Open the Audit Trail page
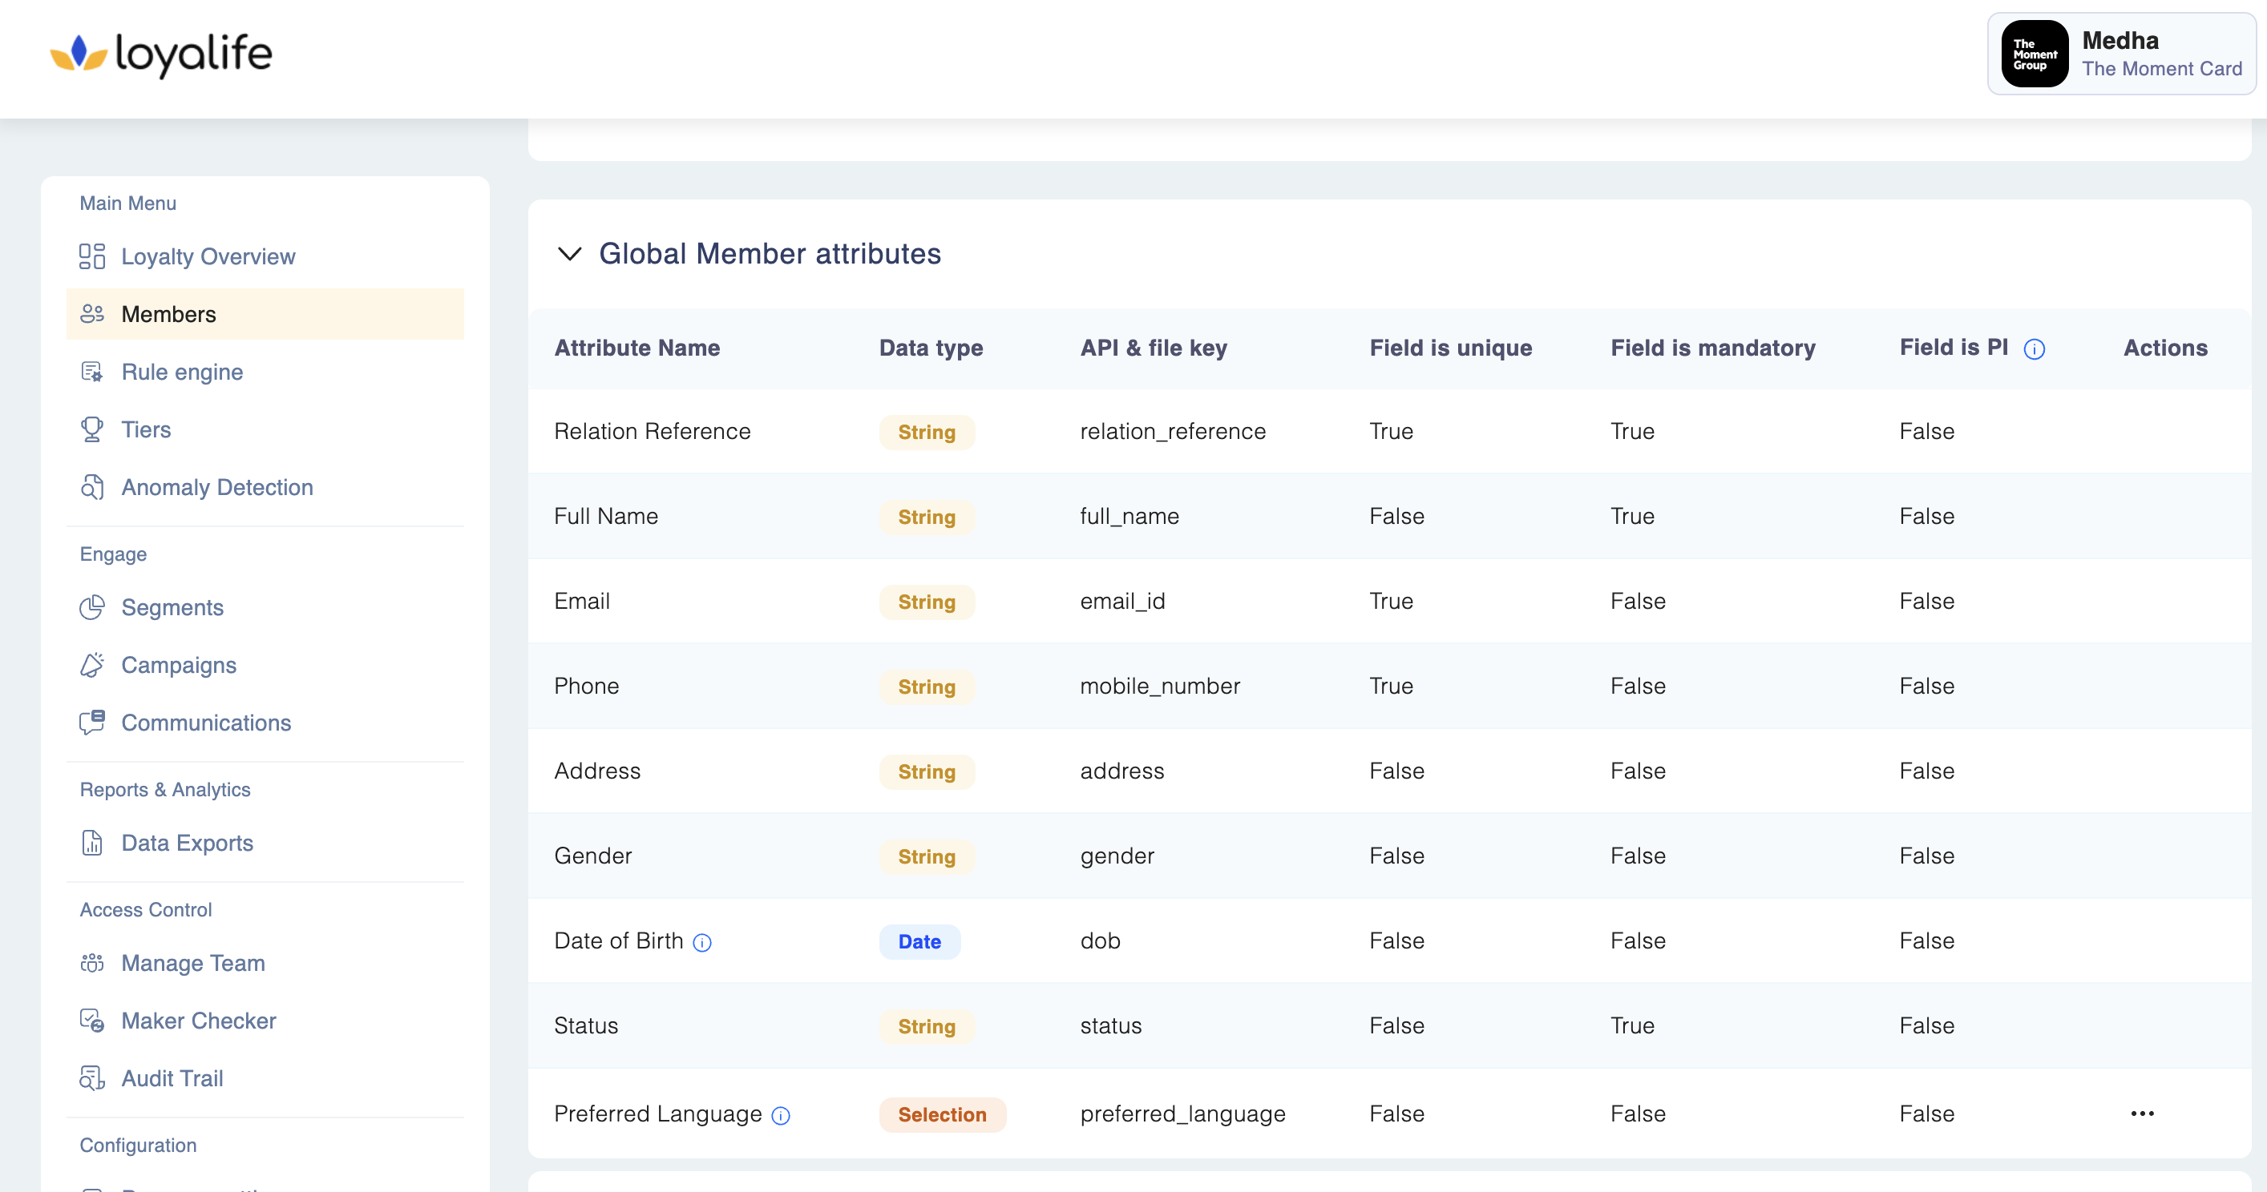The height and width of the screenshot is (1192, 2267). pyautogui.click(x=172, y=1078)
